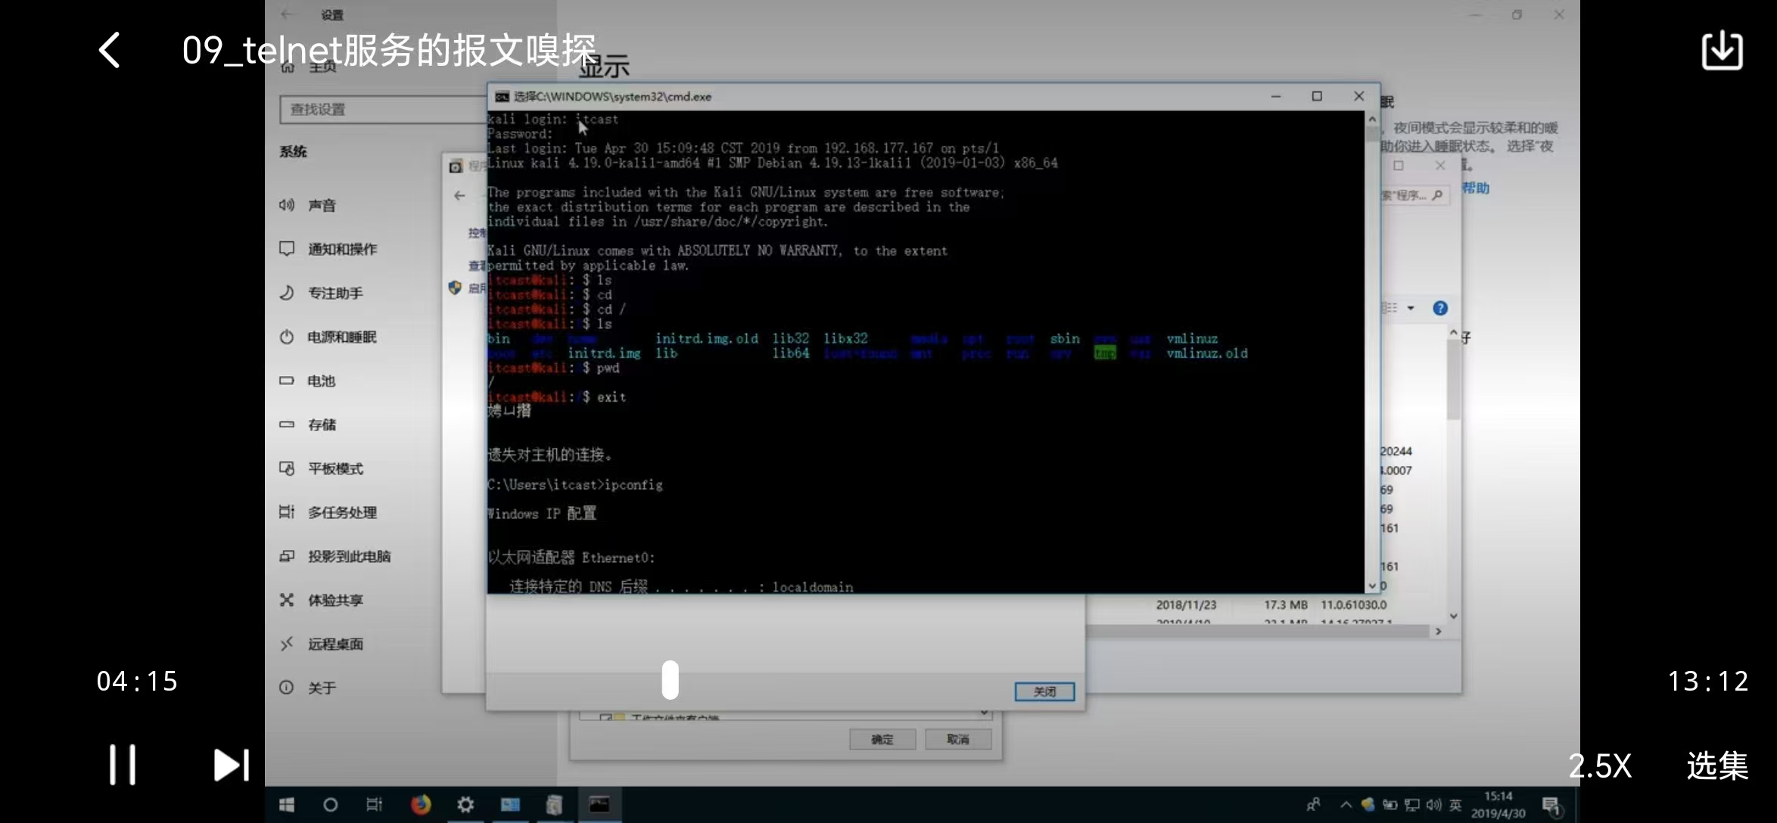
Task: Click the cmd window scrollbar down arrow
Action: click(x=1372, y=586)
